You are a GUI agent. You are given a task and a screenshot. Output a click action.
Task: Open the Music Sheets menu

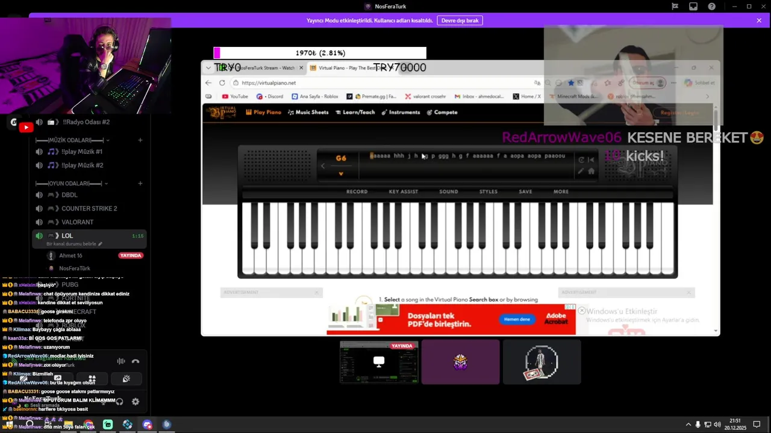[x=308, y=112]
